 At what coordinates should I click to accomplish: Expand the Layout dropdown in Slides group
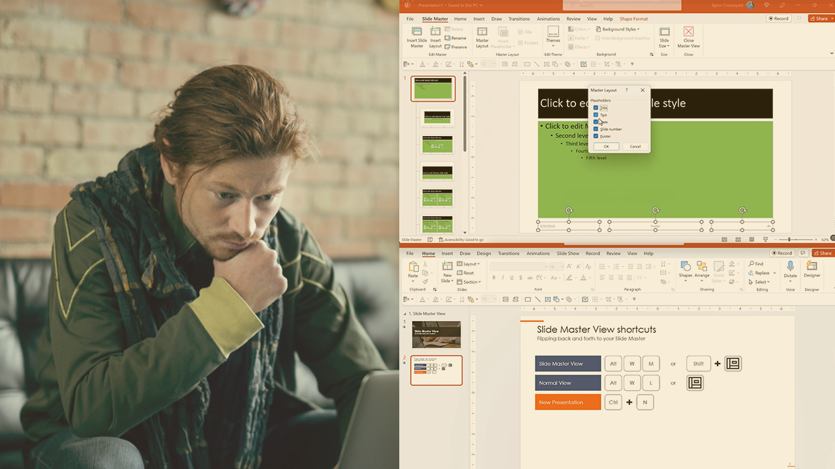tap(469, 264)
